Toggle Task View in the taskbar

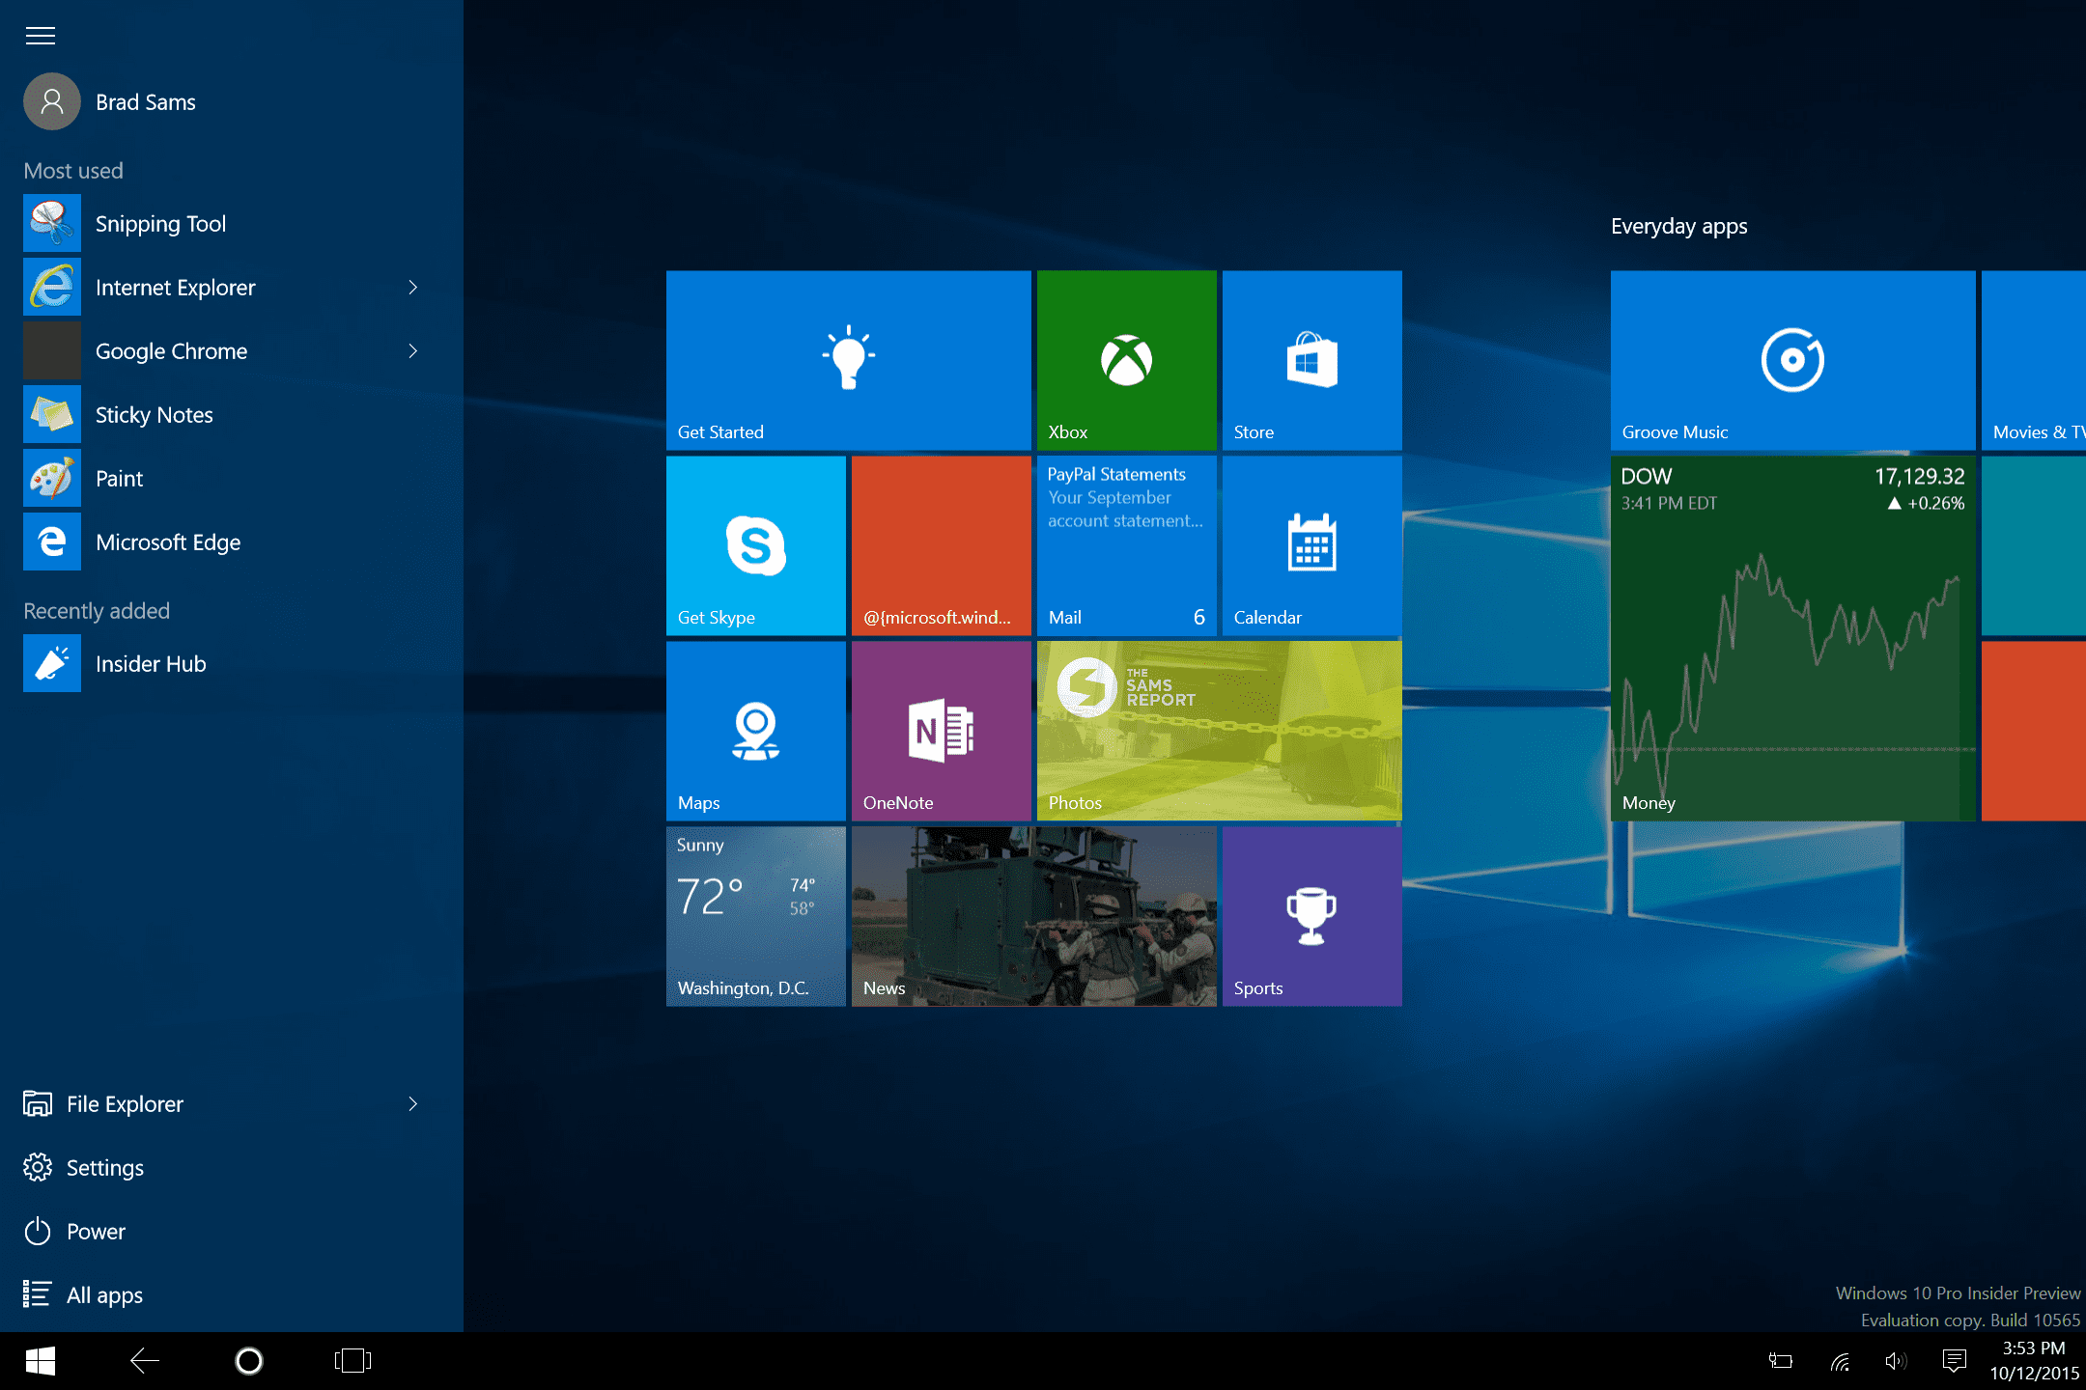pos(352,1361)
